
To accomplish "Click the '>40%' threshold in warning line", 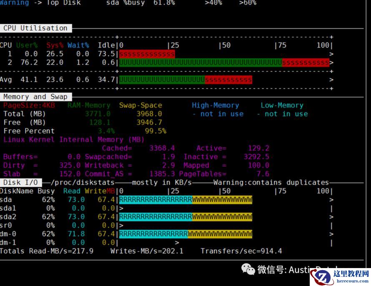I will pos(213,3).
